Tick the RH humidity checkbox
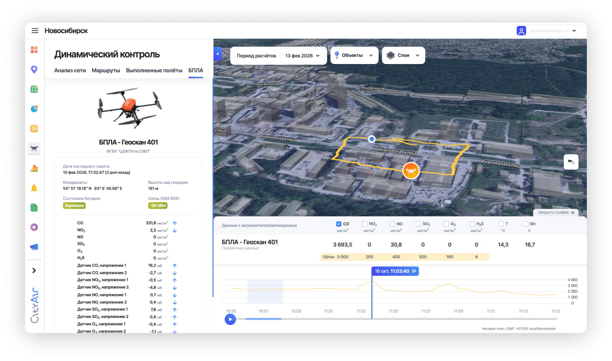This screenshot has width=612, height=361. 525,224
